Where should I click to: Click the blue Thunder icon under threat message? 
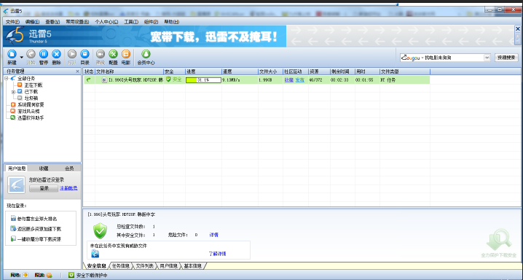pyautogui.click(x=95, y=254)
